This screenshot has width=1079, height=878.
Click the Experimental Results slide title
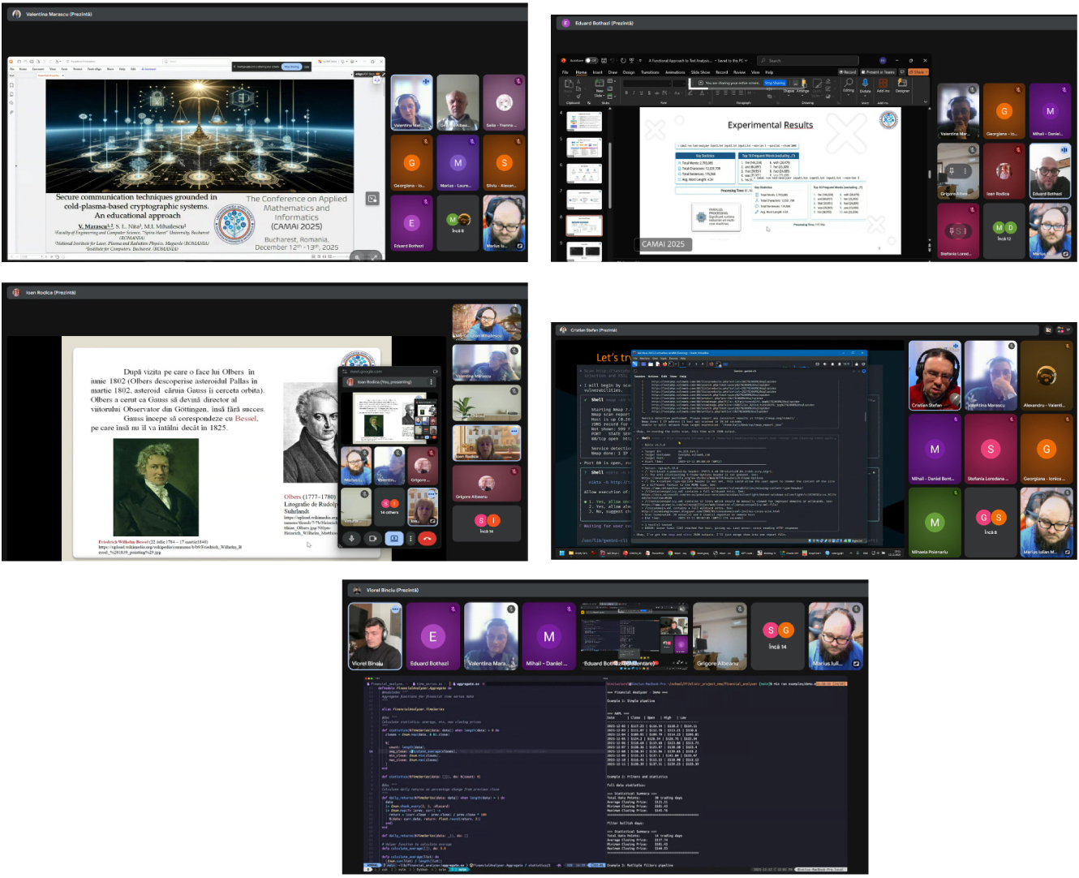point(770,125)
